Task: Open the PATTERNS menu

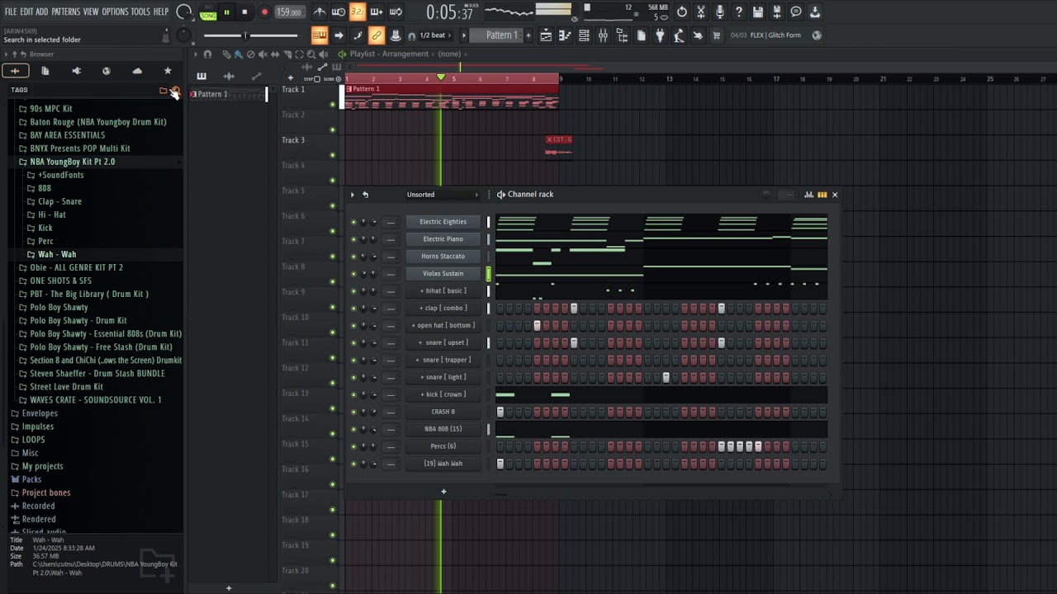Action: click(x=65, y=12)
